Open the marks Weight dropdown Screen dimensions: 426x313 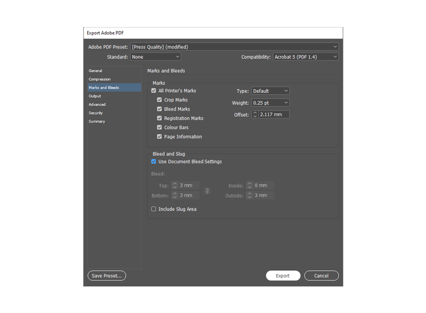(270, 103)
